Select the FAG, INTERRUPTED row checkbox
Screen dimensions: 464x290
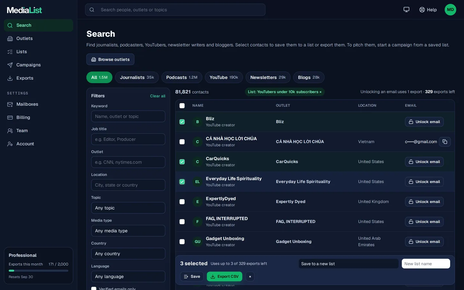[x=182, y=222]
